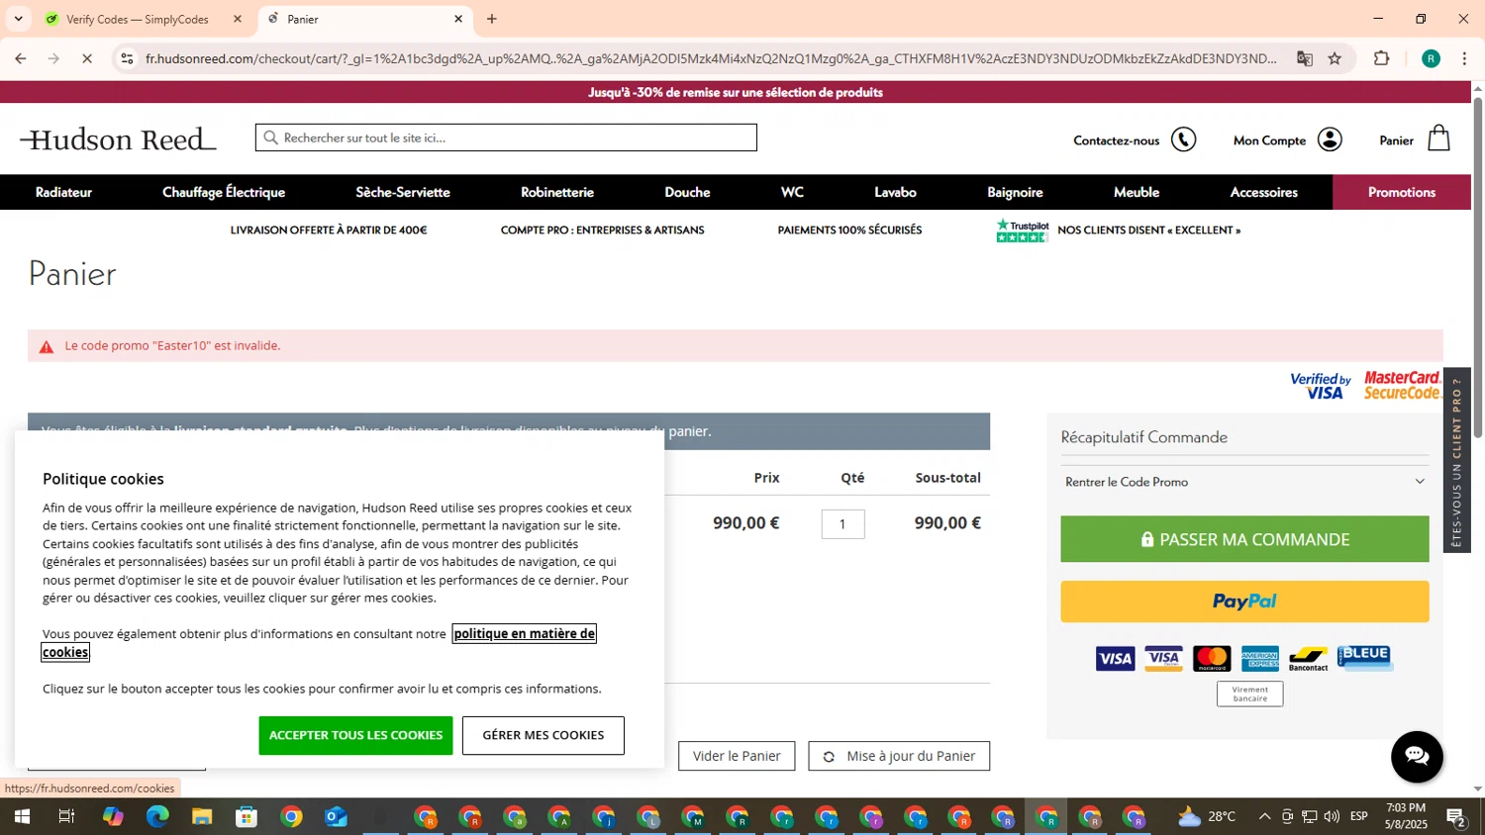Screen dimensions: 1485x835
Task: Show hidden system tray icons
Action: [1264, 816]
